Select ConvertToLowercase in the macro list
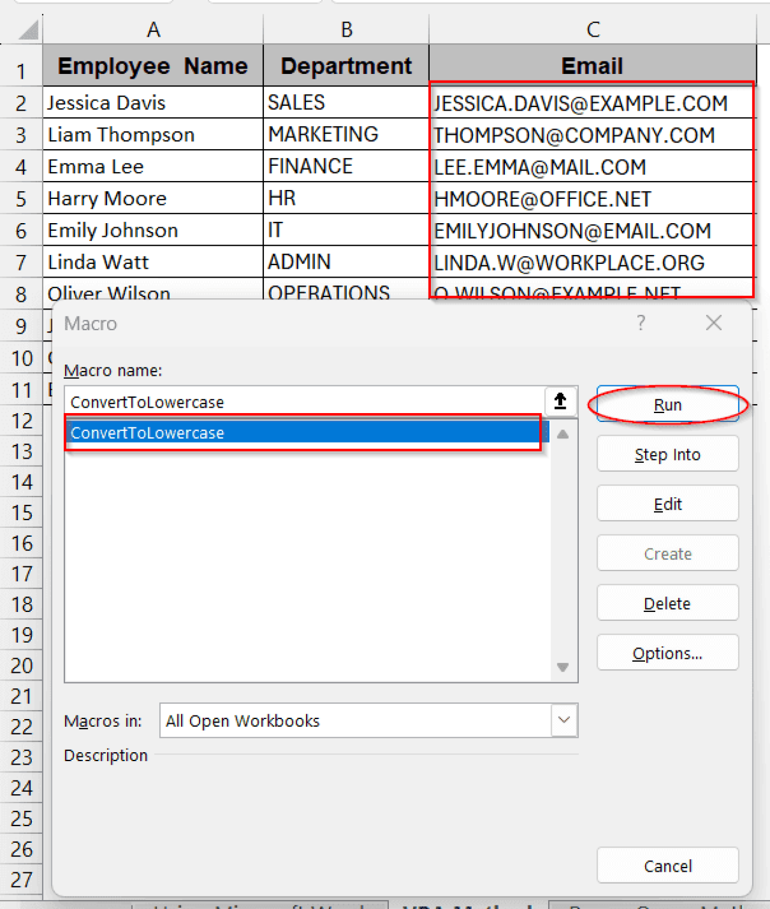The image size is (770, 909). click(296, 433)
